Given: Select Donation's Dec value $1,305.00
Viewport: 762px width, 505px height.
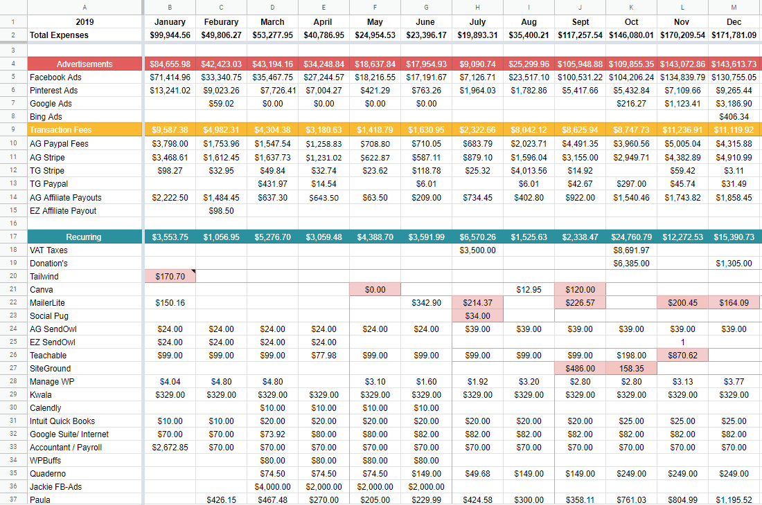Looking at the screenshot, I should point(734,263).
